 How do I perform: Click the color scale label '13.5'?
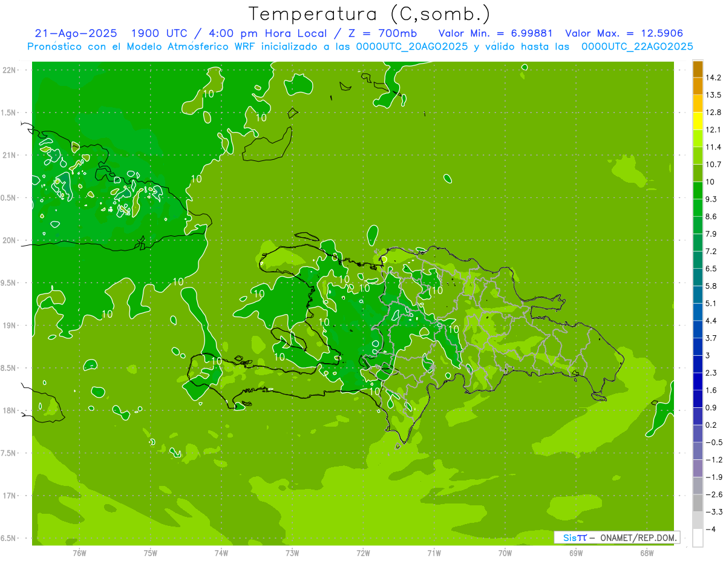tap(713, 95)
